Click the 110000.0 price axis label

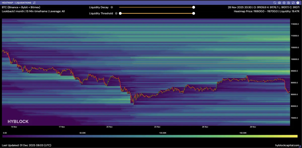click(295, 36)
